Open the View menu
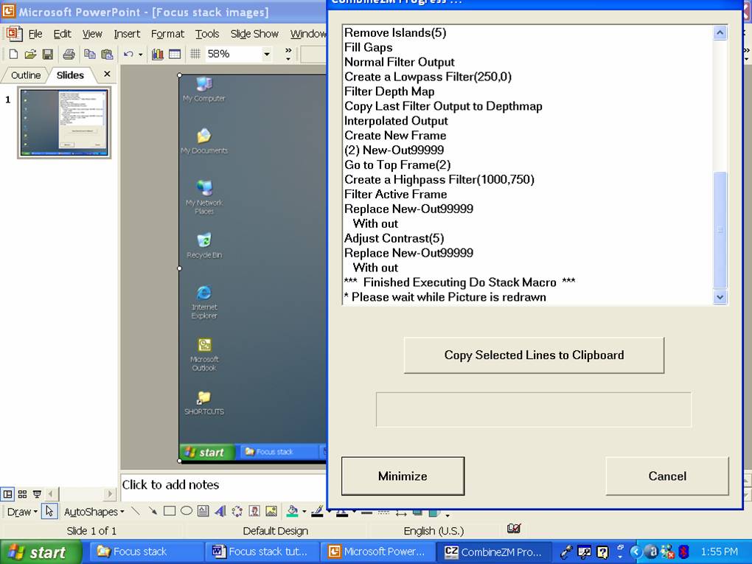The image size is (752, 564). [92, 34]
